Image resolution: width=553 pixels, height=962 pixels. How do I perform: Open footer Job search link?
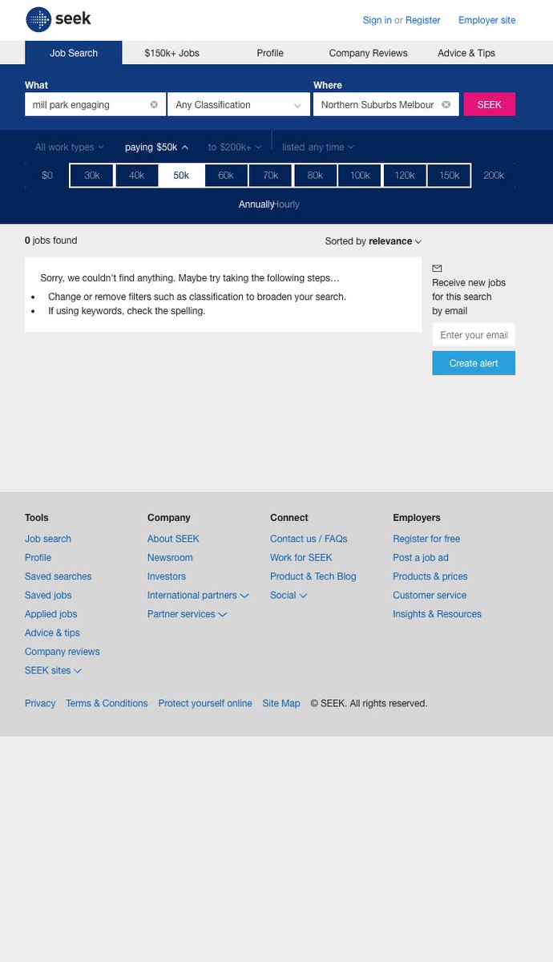pyautogui.click(x=48, y=539)
